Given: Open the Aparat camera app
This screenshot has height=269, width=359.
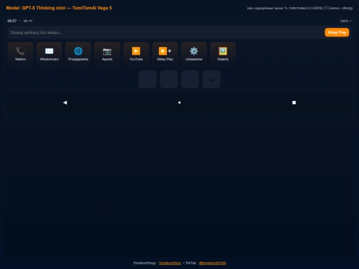Looking at the screenshot, I should [107, 54].
